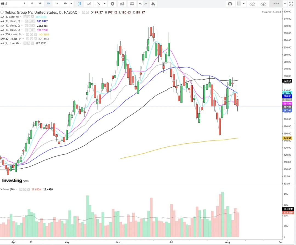Screen dimensions: 296x245
Task: Expand chart type dropdown arrow beside bars
Action: click(105, 4)
